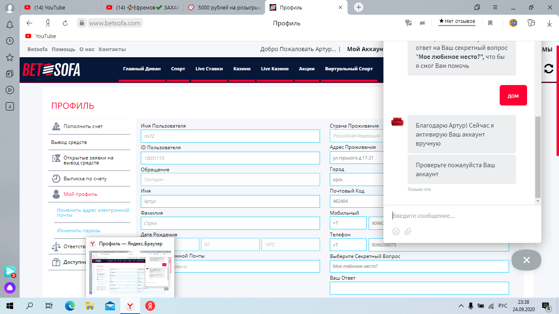559x314 pixels.
Task: Open the new tab plus button
Action: point(358,7)
